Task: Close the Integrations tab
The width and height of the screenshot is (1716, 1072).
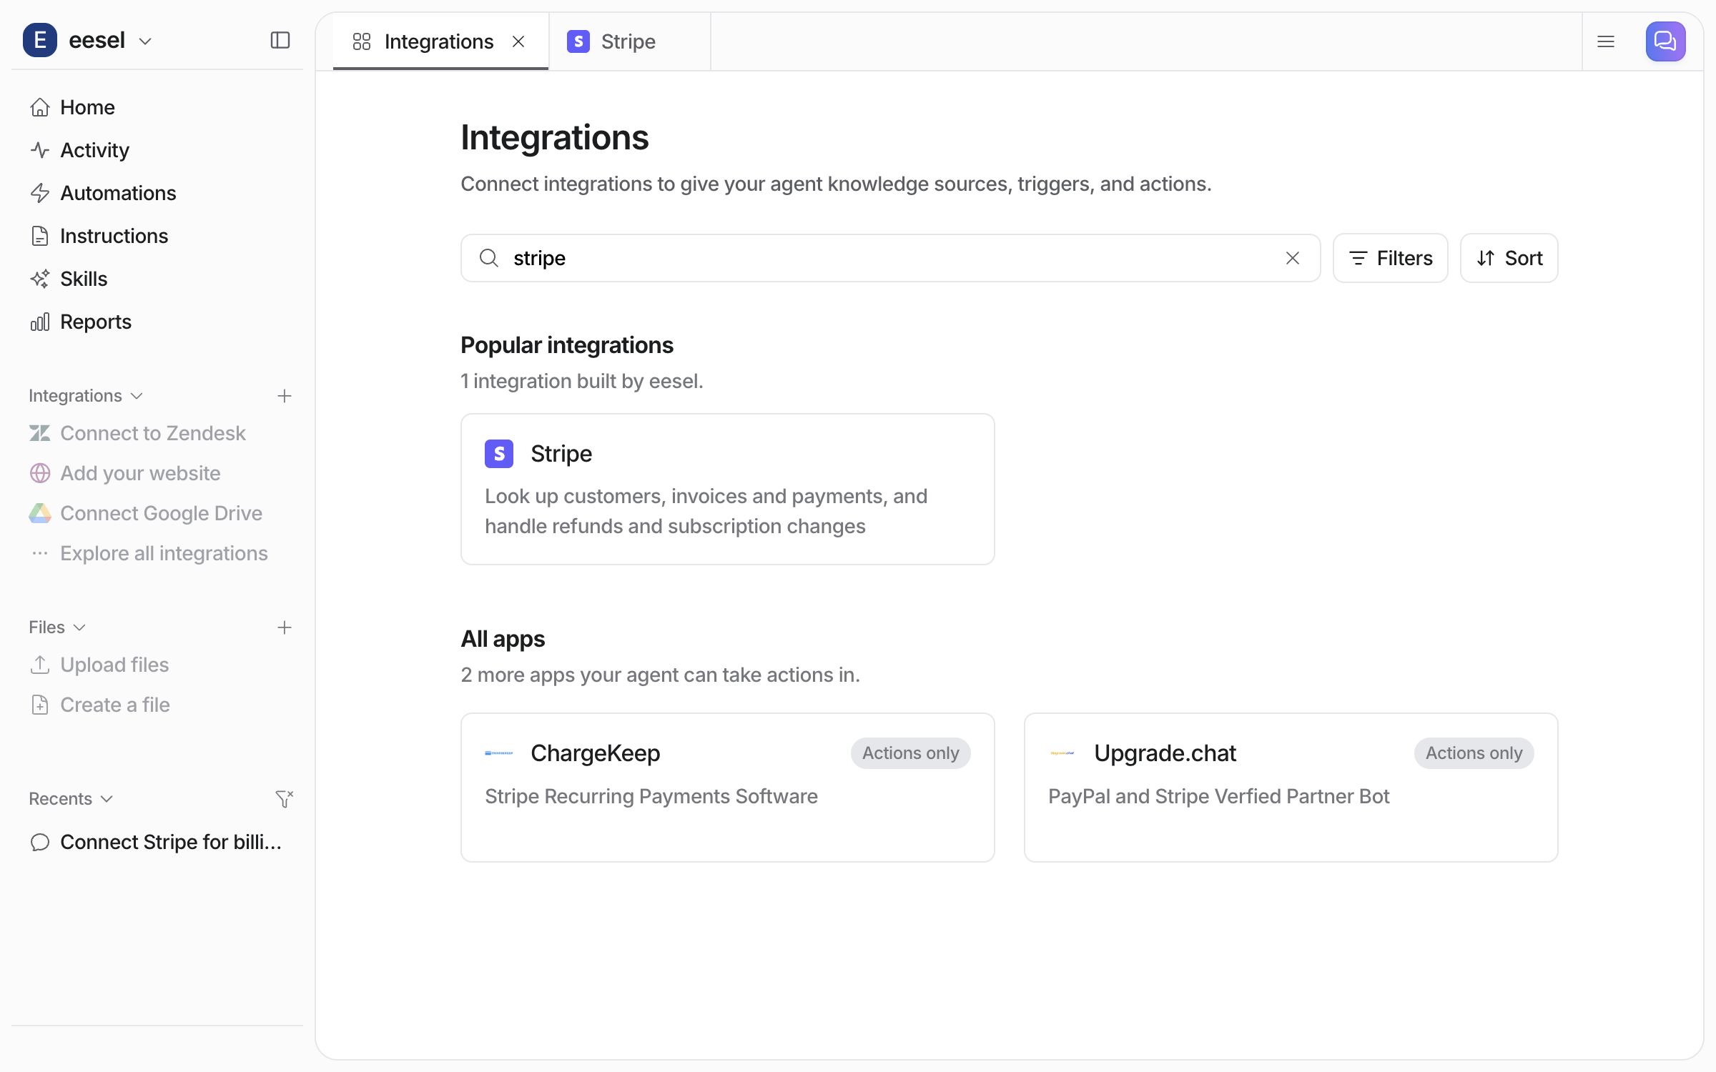Action: pos(518,41)
